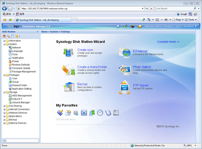202x149 pixels.
Task: Click the SnagIt toolbar button
Action: click(182, 14)
